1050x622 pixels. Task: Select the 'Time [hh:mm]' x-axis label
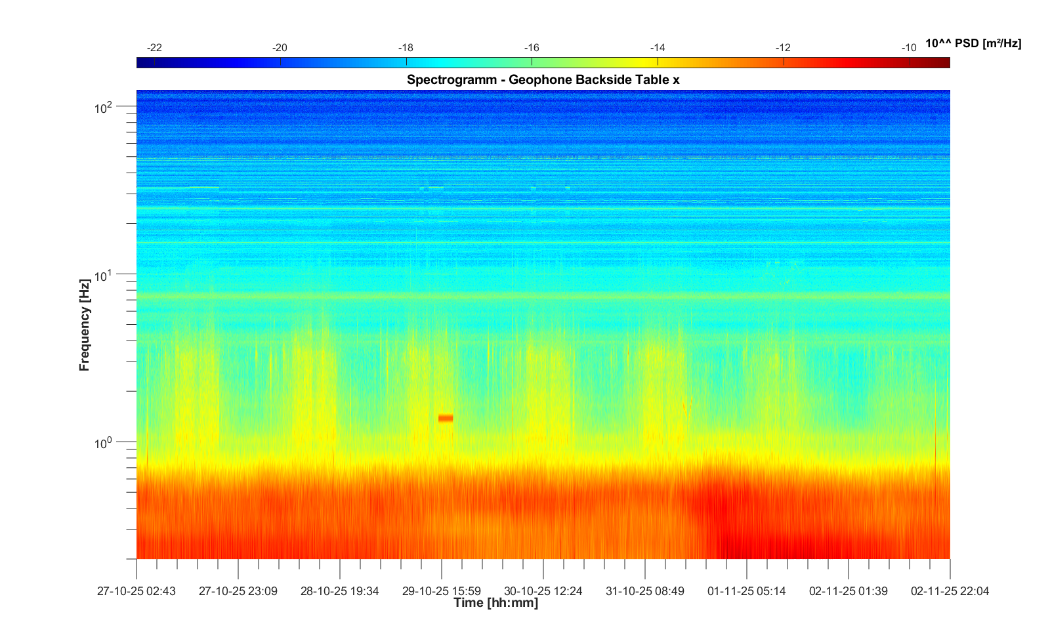click(x=495, y=603)
